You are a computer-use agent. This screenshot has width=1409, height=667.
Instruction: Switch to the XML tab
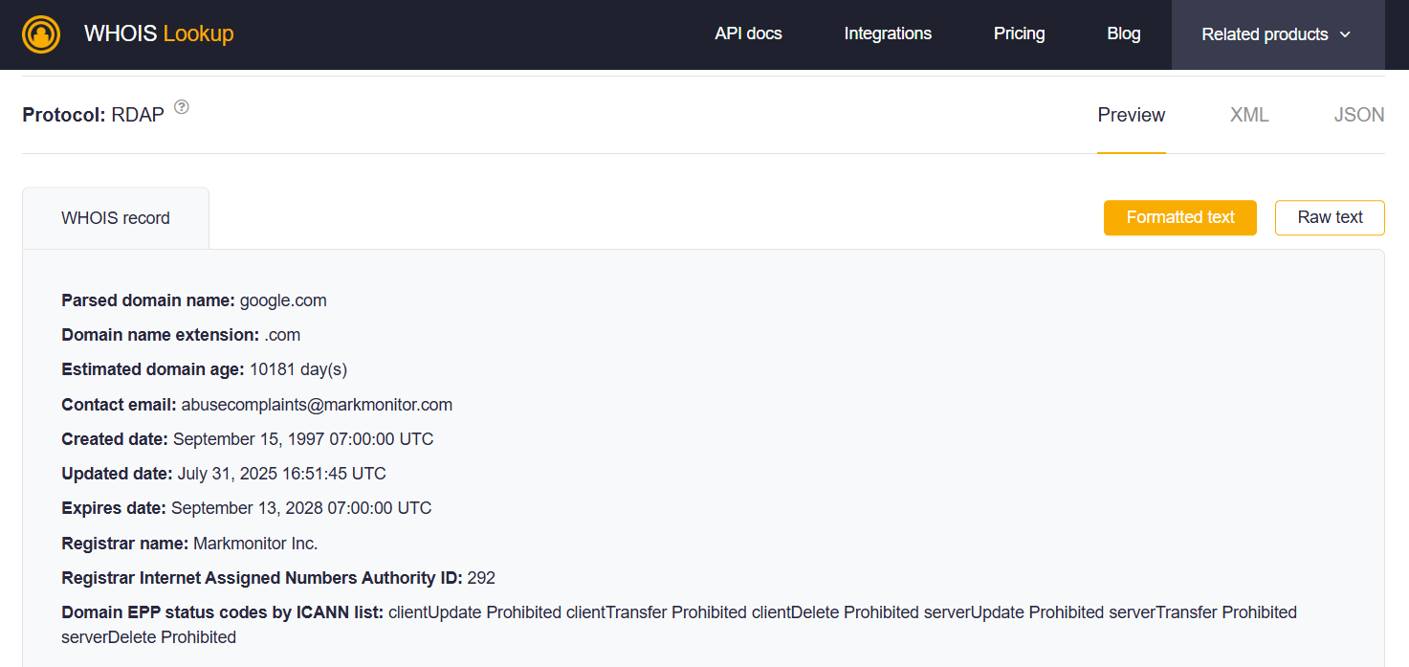(1249, 115)
